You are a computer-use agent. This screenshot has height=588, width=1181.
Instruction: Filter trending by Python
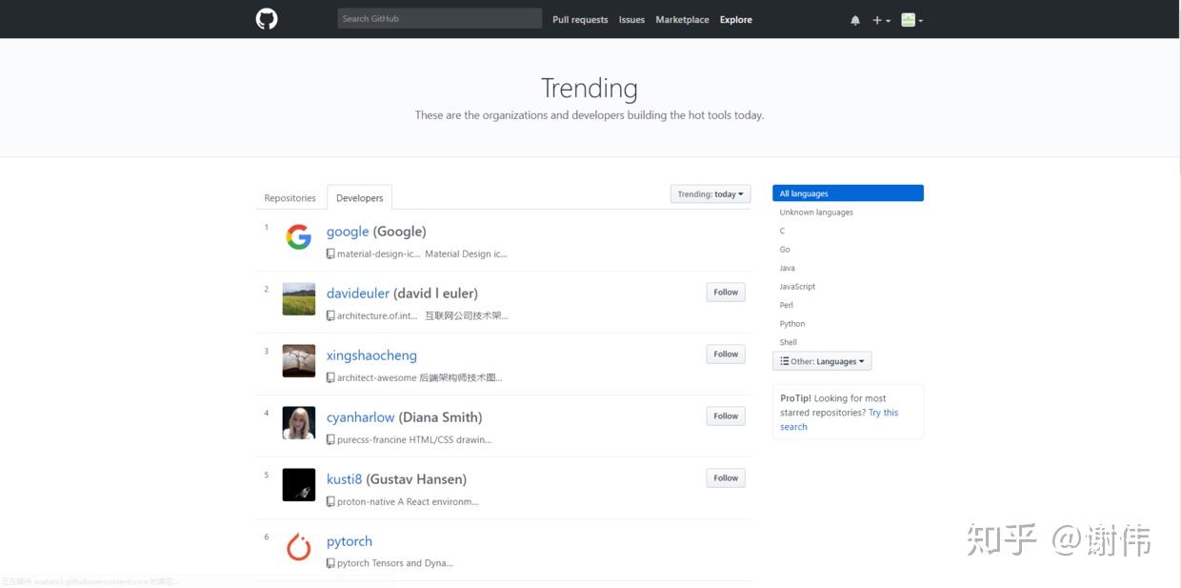[792, 324]
